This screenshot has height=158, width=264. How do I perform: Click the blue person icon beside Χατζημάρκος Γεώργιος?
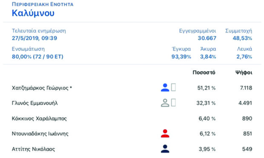tap(165, 87)
